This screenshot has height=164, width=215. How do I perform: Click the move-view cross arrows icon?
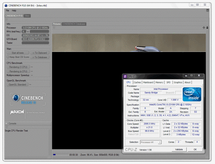pos(204,28)
